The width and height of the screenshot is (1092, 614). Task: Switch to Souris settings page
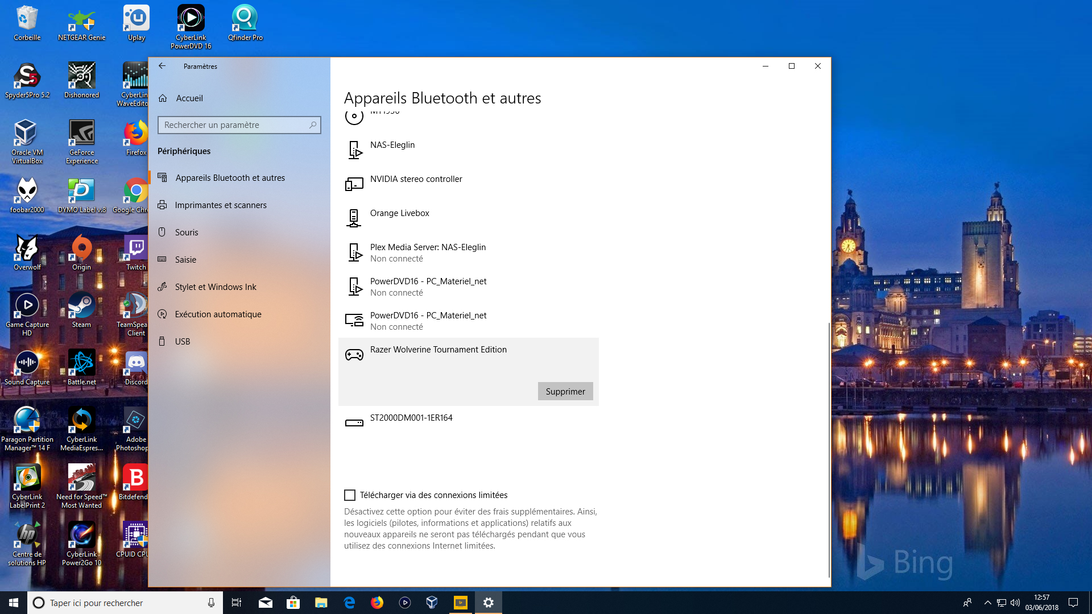click(x=187, y=233)
